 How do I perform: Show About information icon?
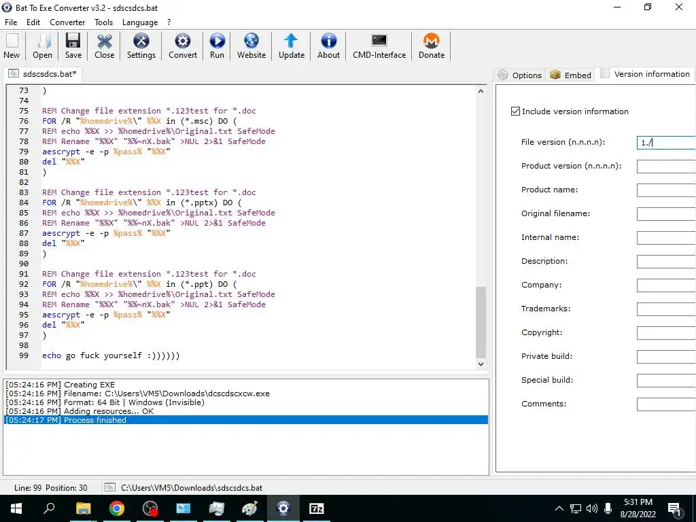point(328,46)
